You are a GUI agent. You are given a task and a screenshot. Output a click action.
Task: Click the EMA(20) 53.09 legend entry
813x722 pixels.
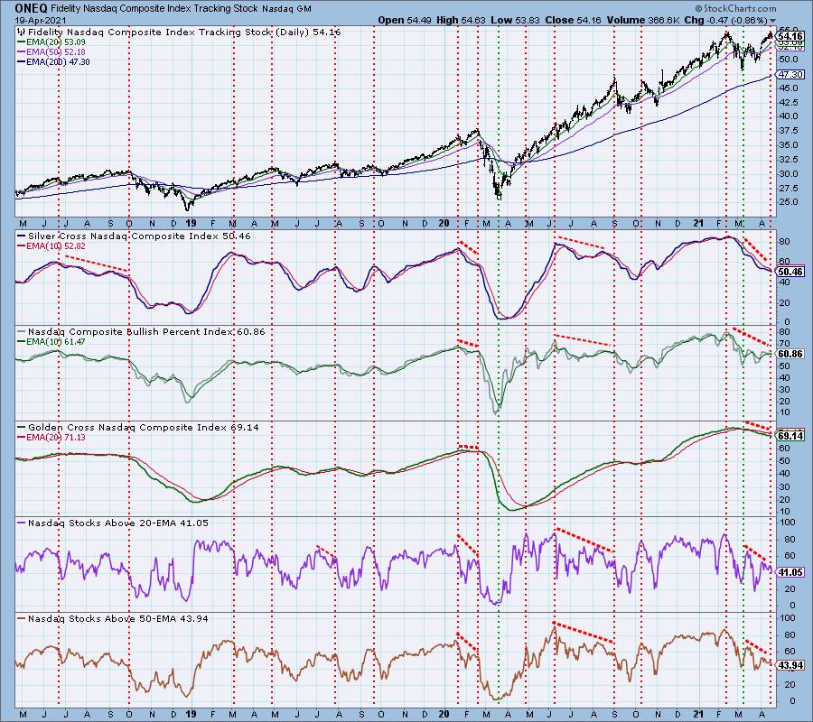[51, 42]
